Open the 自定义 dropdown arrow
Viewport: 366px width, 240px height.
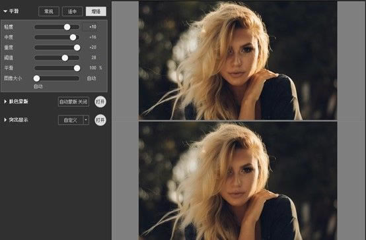coord(86,120)
